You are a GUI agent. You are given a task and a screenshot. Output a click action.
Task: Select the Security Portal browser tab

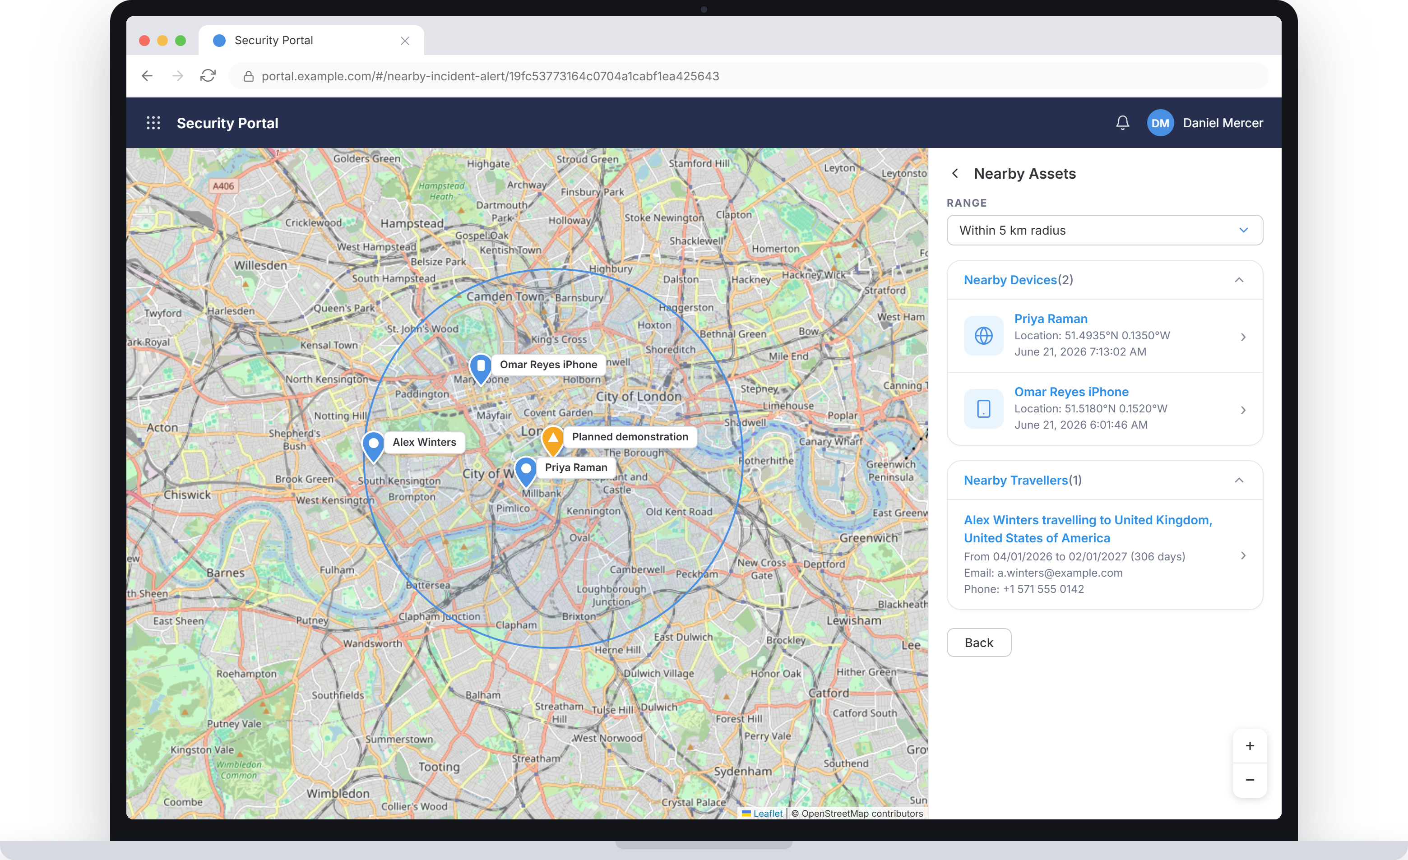click(x=311, y=41)
